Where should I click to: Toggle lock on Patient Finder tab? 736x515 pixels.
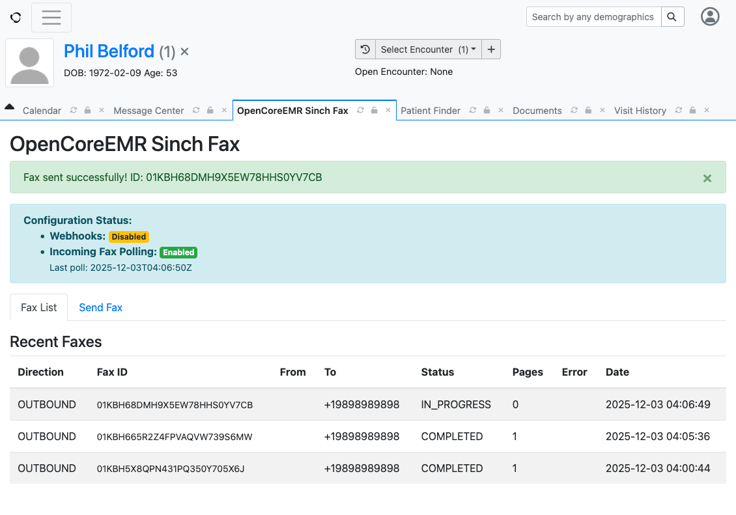click(x=487, y=111)
